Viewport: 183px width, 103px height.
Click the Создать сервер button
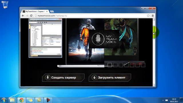63,78
